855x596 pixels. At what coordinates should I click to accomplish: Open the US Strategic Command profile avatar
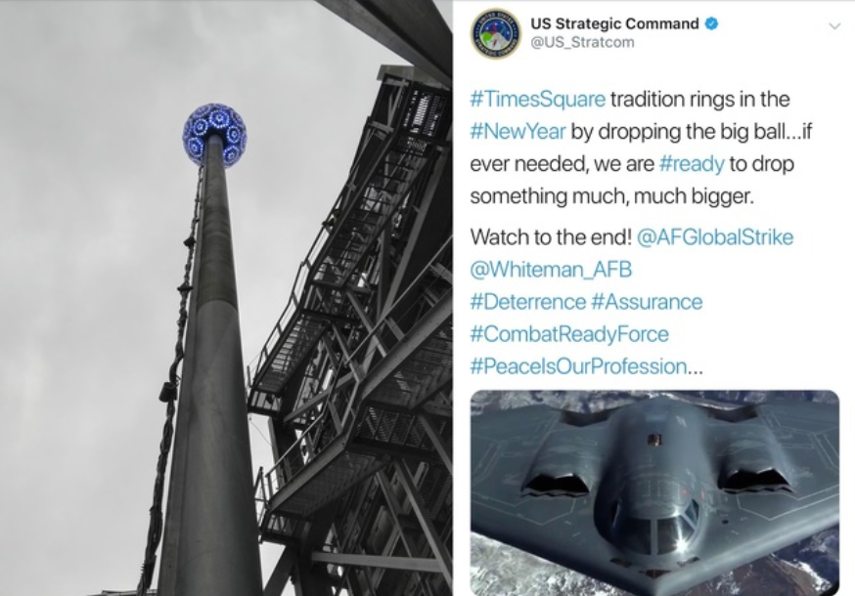pos(495,33)
